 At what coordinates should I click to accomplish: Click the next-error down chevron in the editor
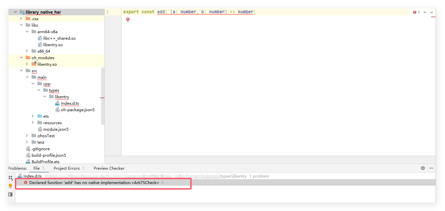[x=431, y=12]
